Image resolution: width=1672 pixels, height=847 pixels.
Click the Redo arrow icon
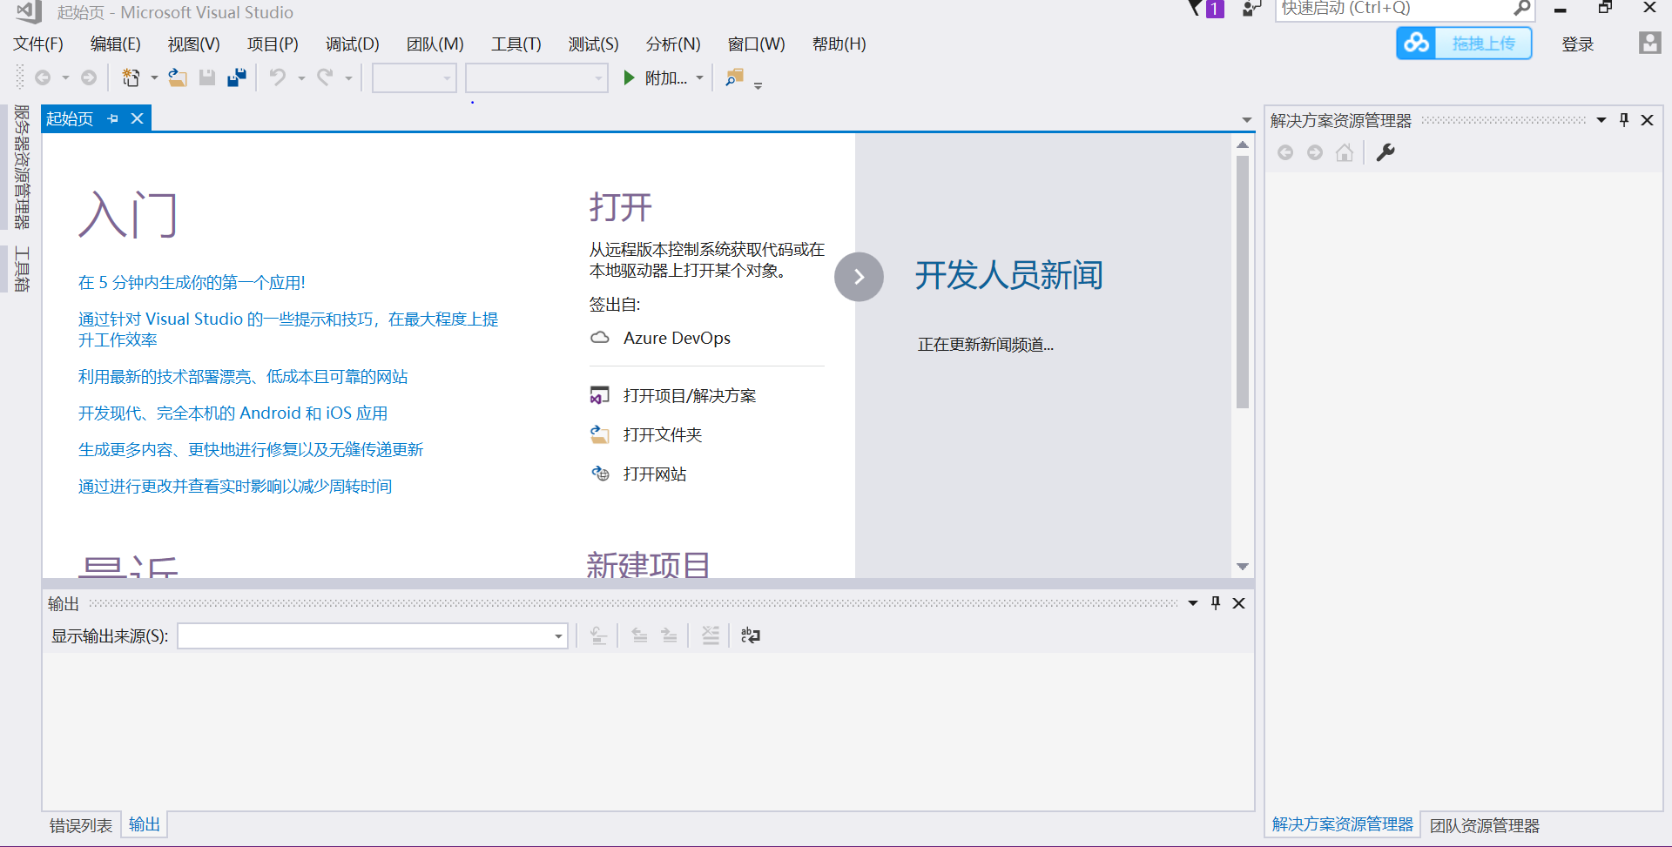[x=325, y=78]
